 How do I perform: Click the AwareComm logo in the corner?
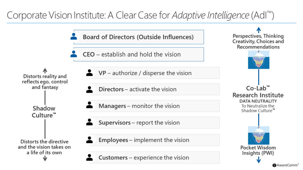click(286, 165)
